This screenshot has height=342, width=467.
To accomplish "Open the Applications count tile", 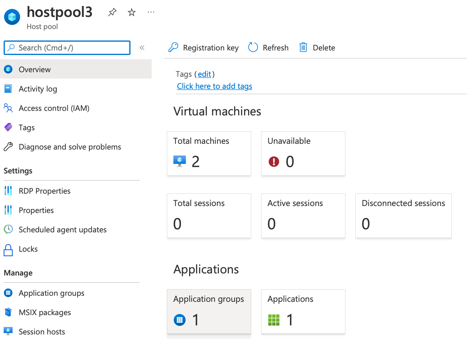I will (x=303, y=311).
